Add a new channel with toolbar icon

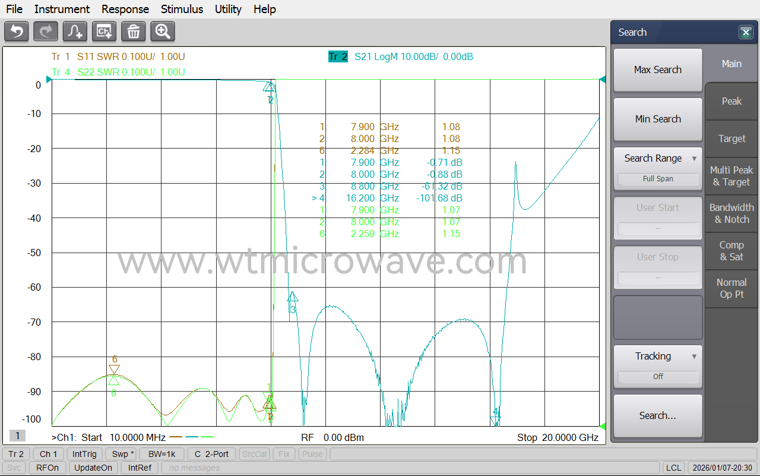click(x=104, y=31)
